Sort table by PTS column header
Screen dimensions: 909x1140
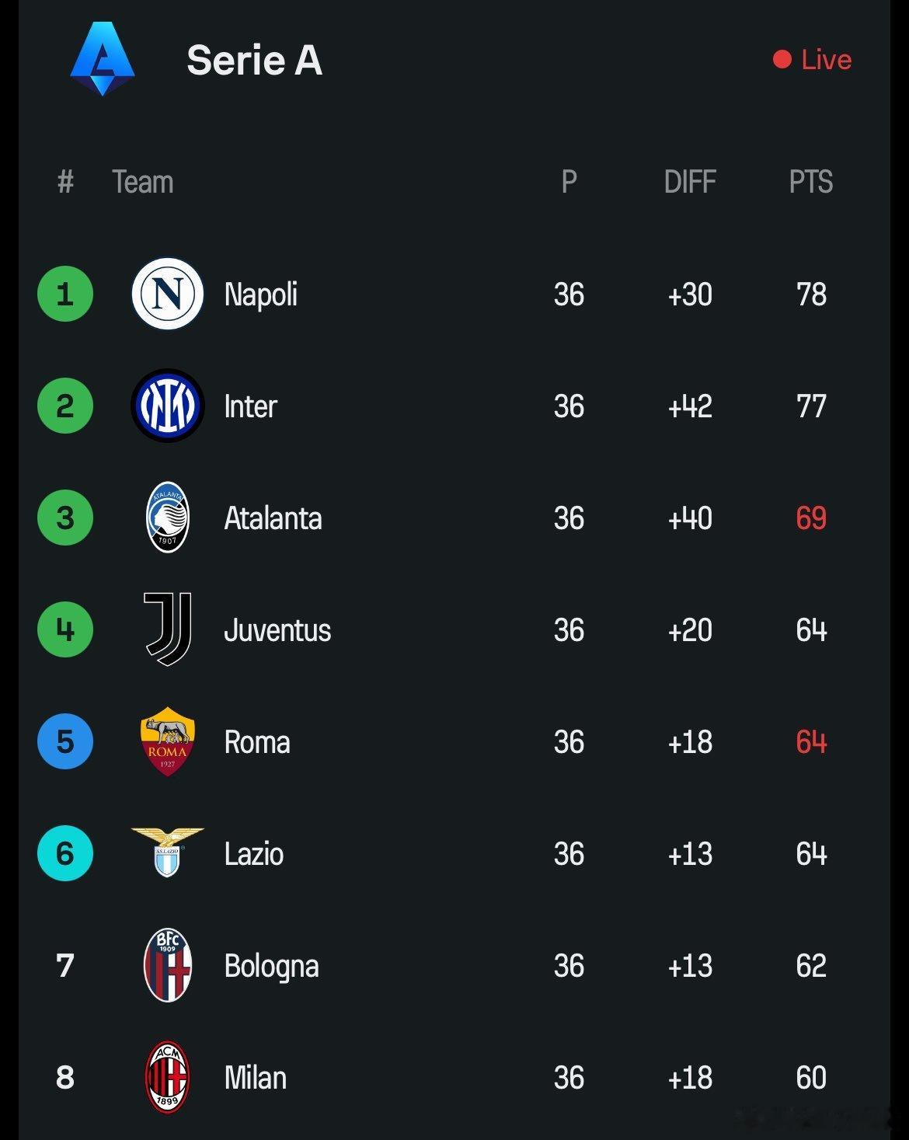811,182
